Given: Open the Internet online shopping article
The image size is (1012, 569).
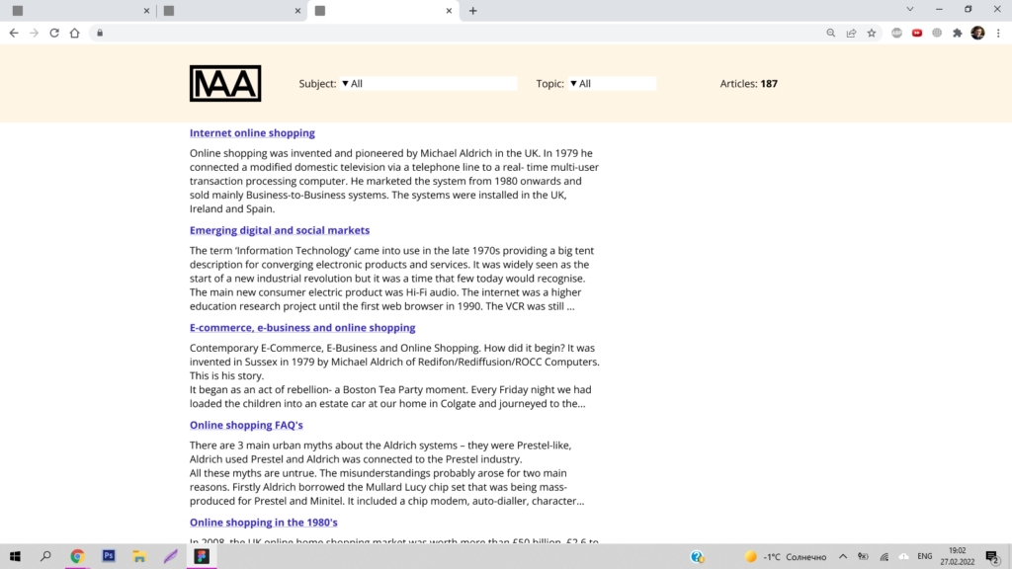Looking at the screenshot, I should [252, 133].
